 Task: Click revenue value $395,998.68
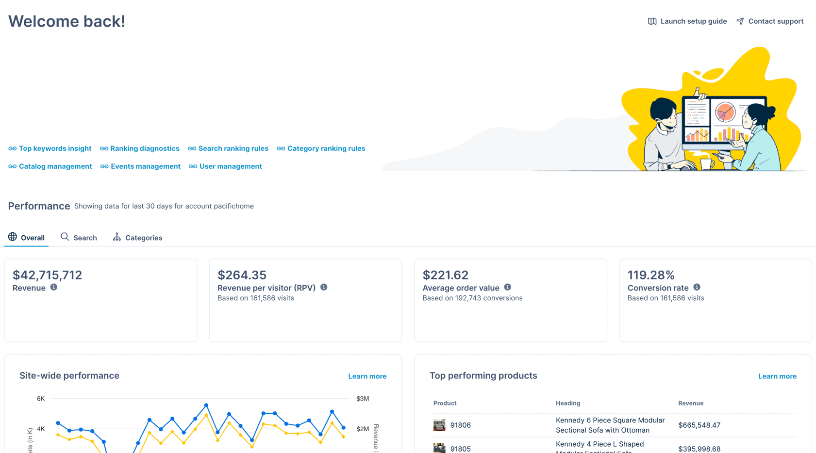point(699,449)
